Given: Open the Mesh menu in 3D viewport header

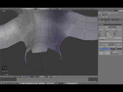Looking at the screenshot, I should click(12, 77).
